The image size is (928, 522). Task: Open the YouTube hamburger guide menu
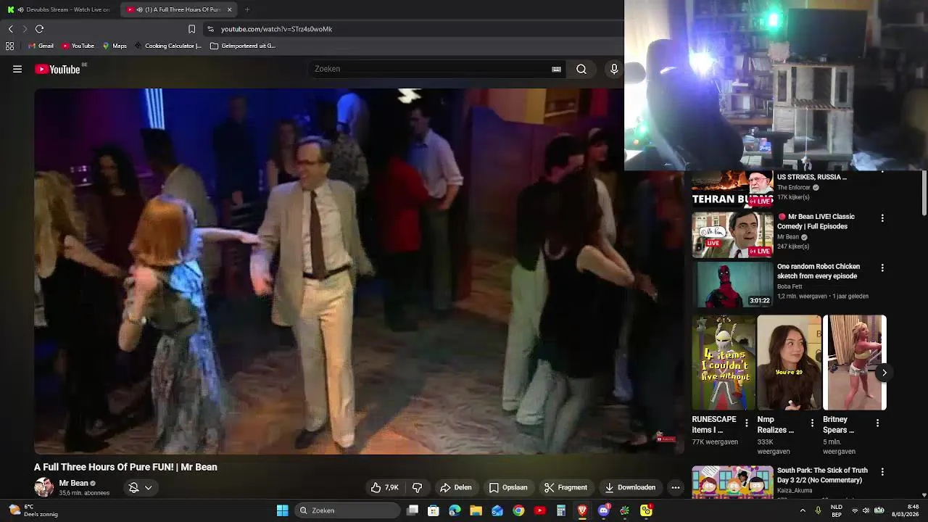click(x=17, y=69)
